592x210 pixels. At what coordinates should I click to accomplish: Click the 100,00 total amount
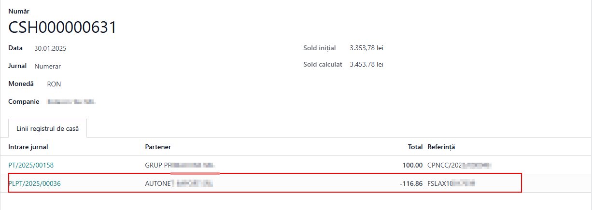[413, 165]
